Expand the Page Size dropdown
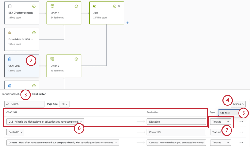Viewport: 250px width, 147px height. 64,104
